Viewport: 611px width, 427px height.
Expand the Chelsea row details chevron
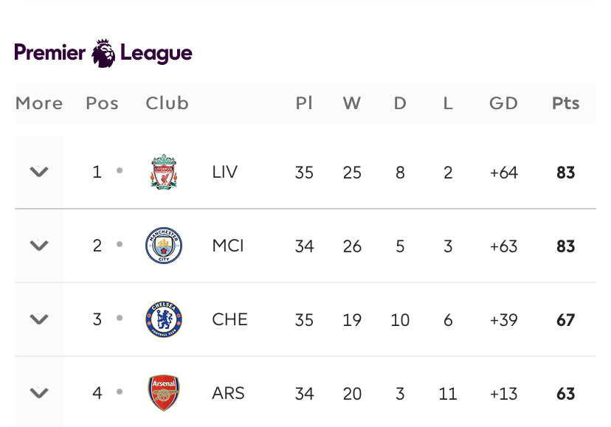click(x=39, y=319)
